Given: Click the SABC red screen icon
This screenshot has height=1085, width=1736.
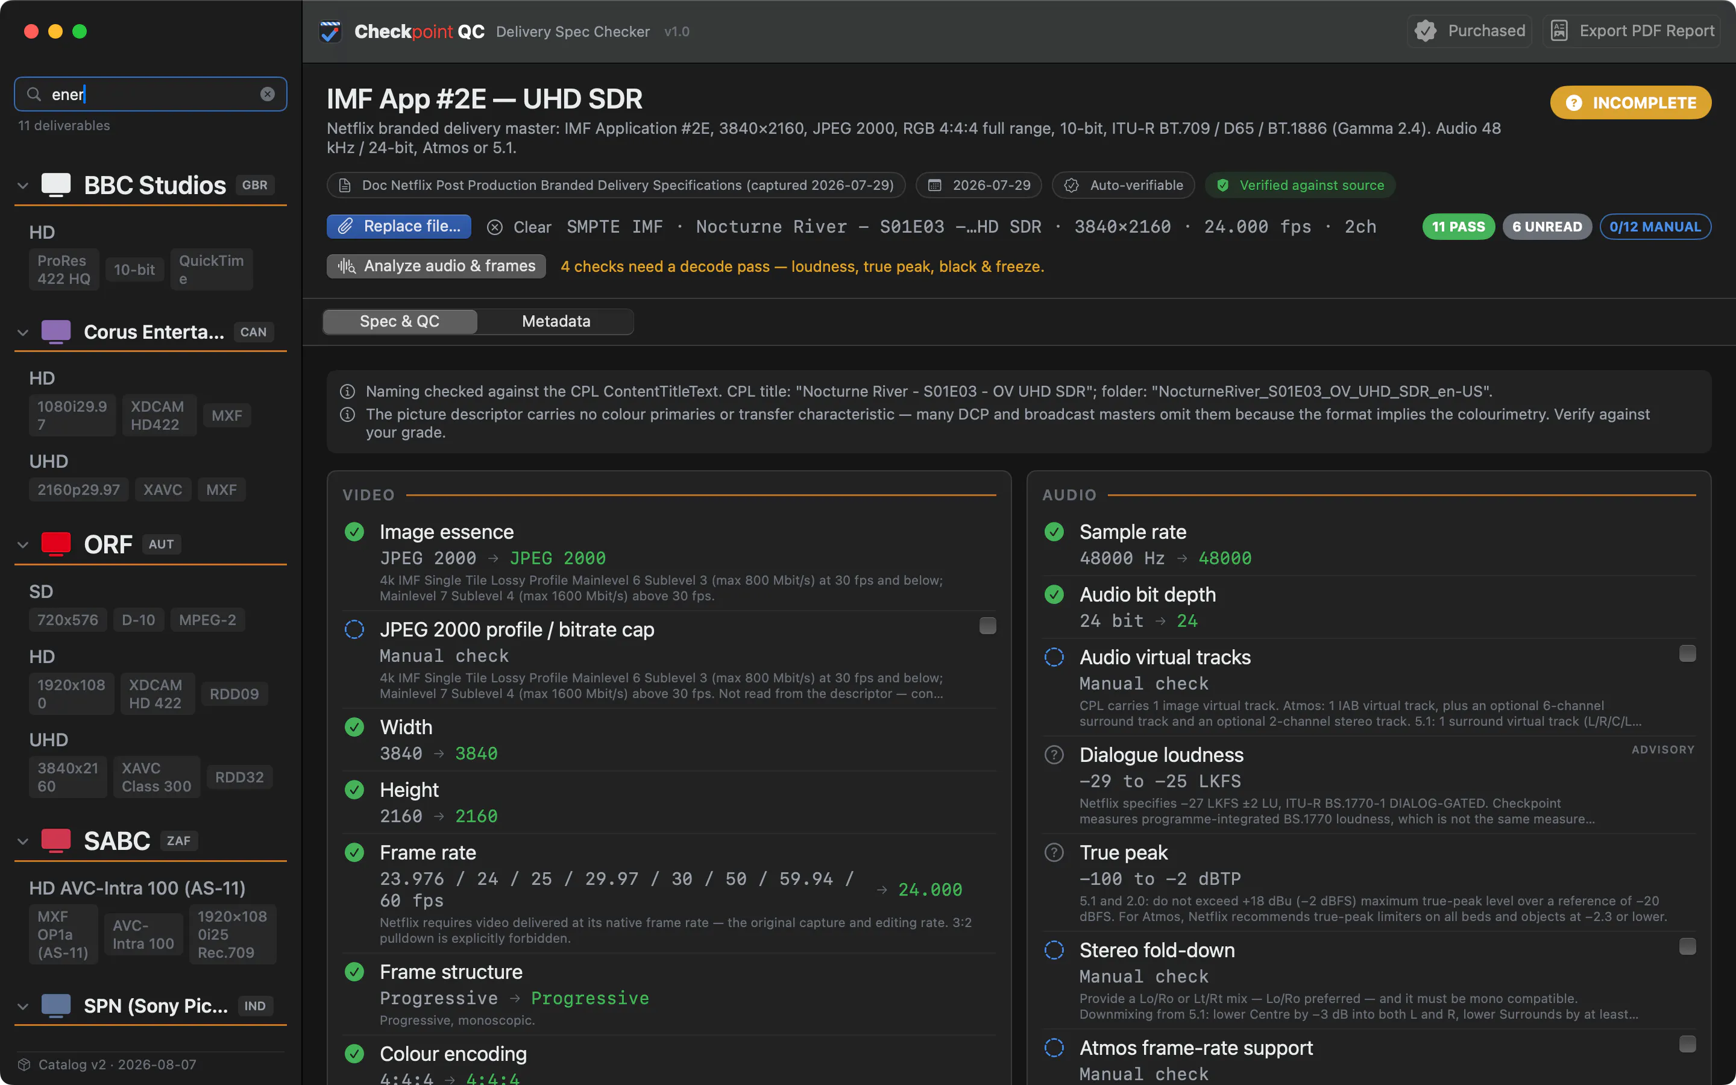Looking at the screenshot, I should point(56,840).
